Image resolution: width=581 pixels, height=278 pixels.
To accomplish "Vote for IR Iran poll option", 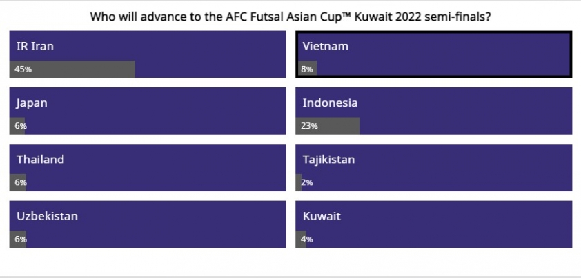I will [148, 54].
